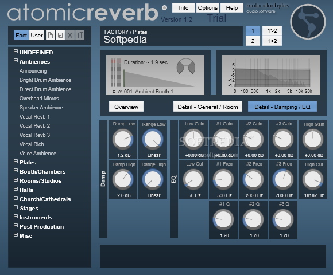The width and height of the screenshot is (333, 275).
Task: Click the Damp Low knob
Action: [123, 139]
